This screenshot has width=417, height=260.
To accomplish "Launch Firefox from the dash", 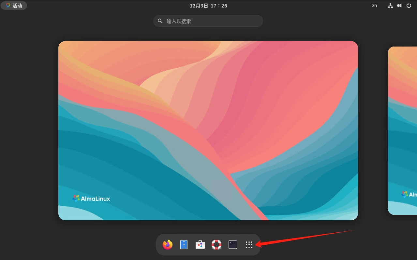I will click(168, 245).
